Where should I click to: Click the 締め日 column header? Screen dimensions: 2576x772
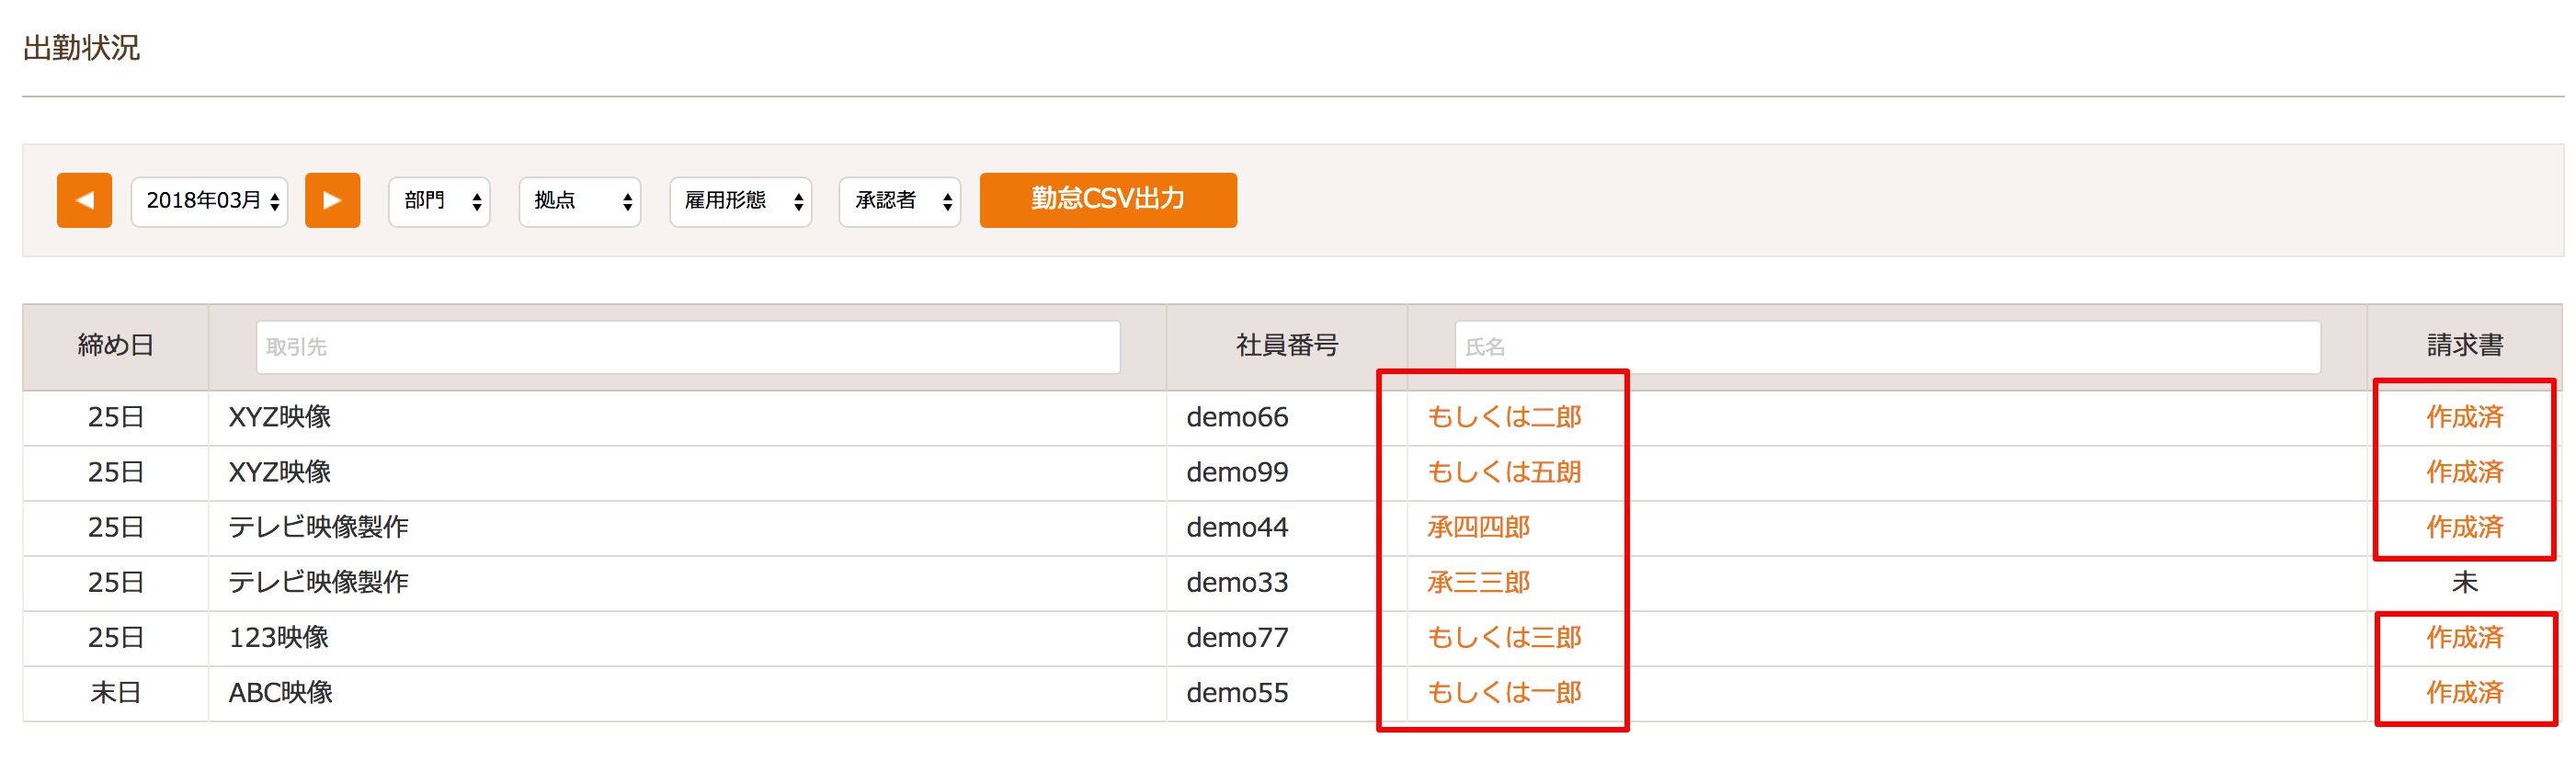116,346
